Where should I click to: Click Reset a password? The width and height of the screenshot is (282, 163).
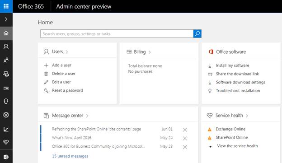click(x=67, y=90)
